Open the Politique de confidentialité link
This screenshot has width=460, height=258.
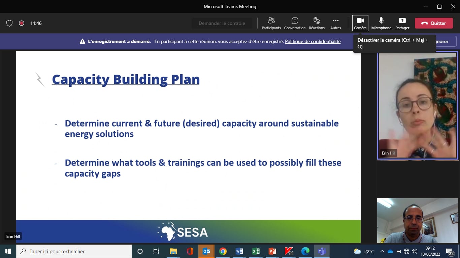(x=313, y=42)
